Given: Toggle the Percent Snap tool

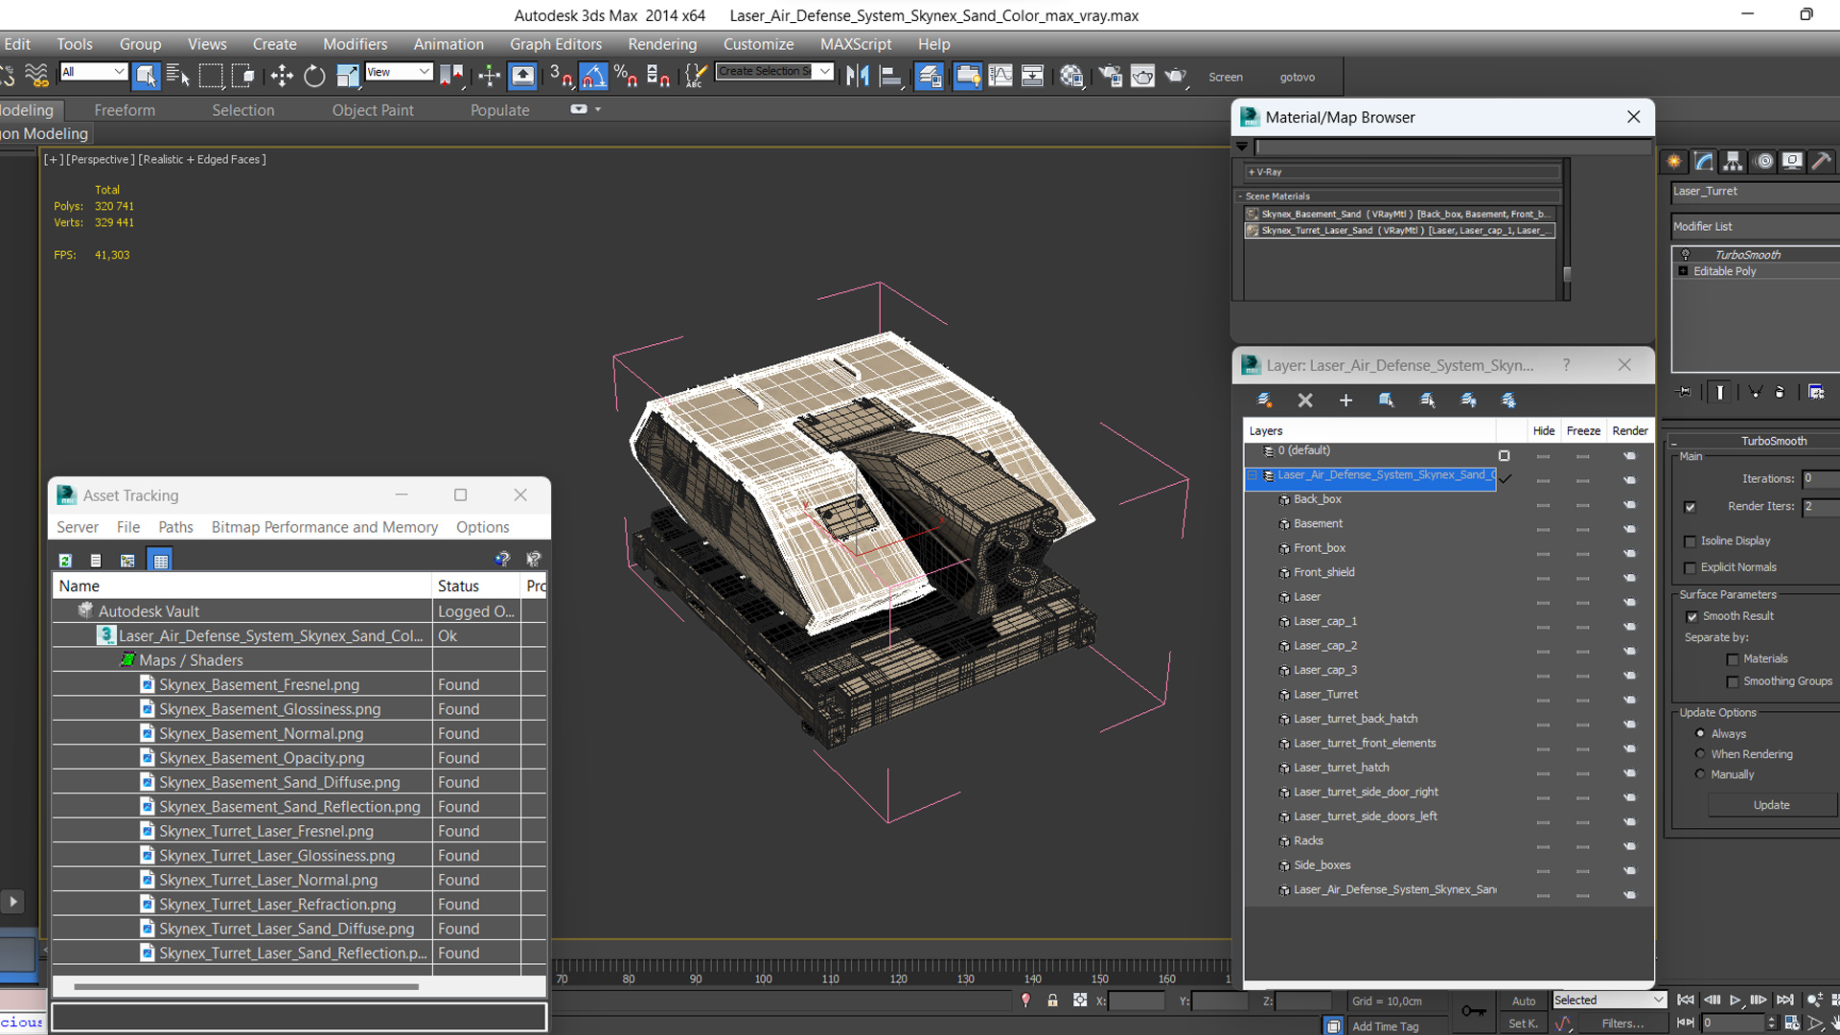Looking at the screenshot, I should point(626,76).
